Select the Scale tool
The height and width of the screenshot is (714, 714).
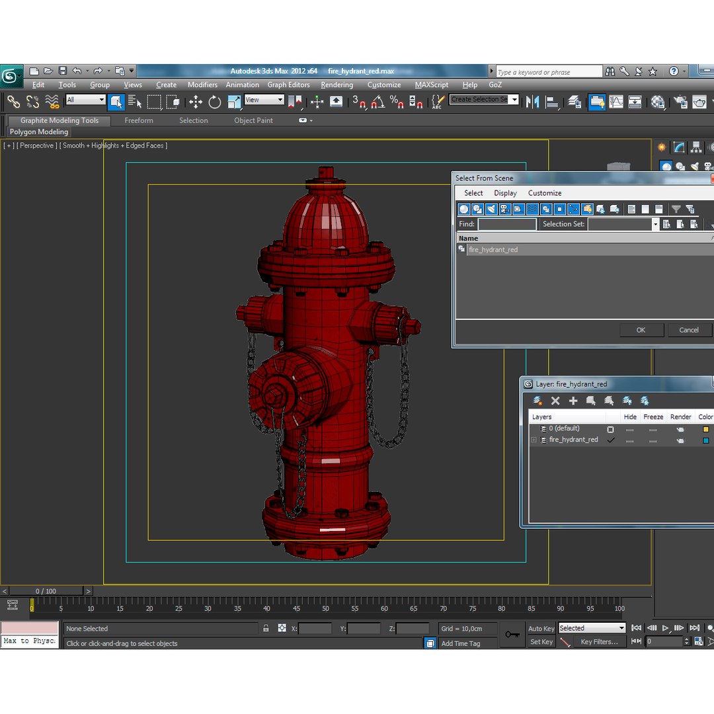(x=234, y=102)
